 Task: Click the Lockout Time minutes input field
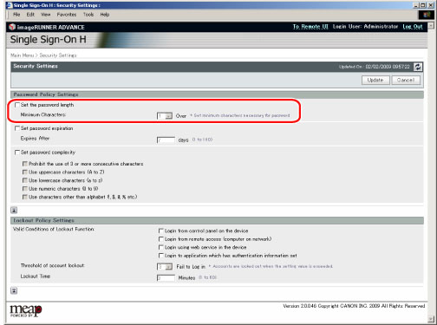166,278
